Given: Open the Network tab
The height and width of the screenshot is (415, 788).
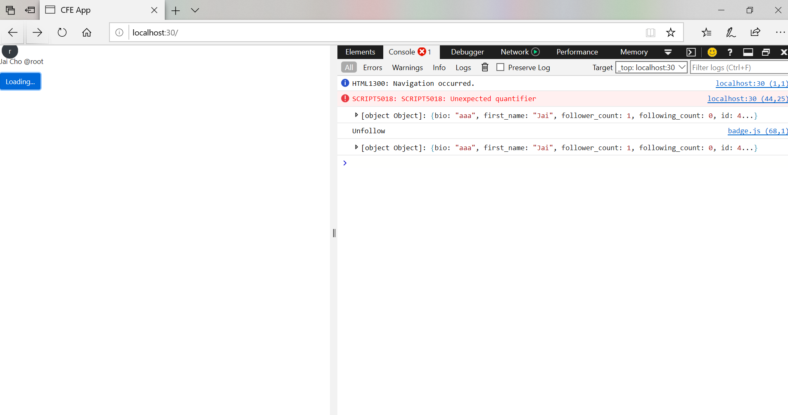Looking at the screenshot, I should (x=515, y=52).
